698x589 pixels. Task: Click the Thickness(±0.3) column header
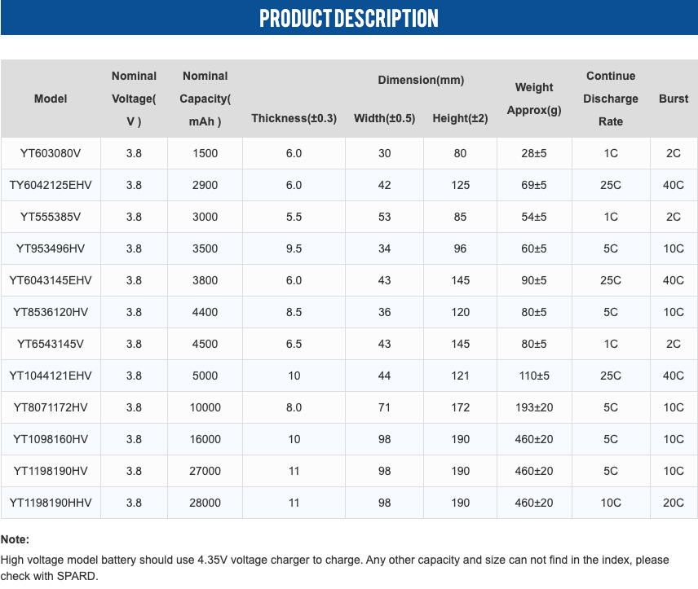[294, 118]
